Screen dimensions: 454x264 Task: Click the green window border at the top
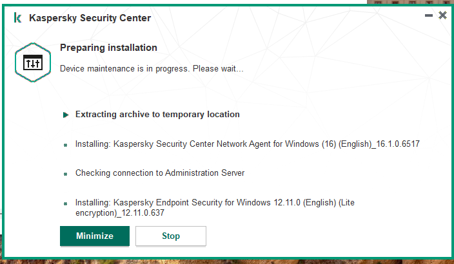tap(185, 6)
